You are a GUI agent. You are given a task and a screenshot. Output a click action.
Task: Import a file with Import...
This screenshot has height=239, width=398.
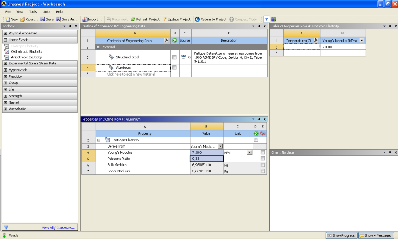point(92,19)
